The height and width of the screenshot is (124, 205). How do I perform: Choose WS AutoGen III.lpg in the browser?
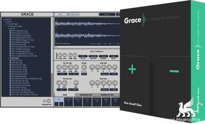click(19, 69)
